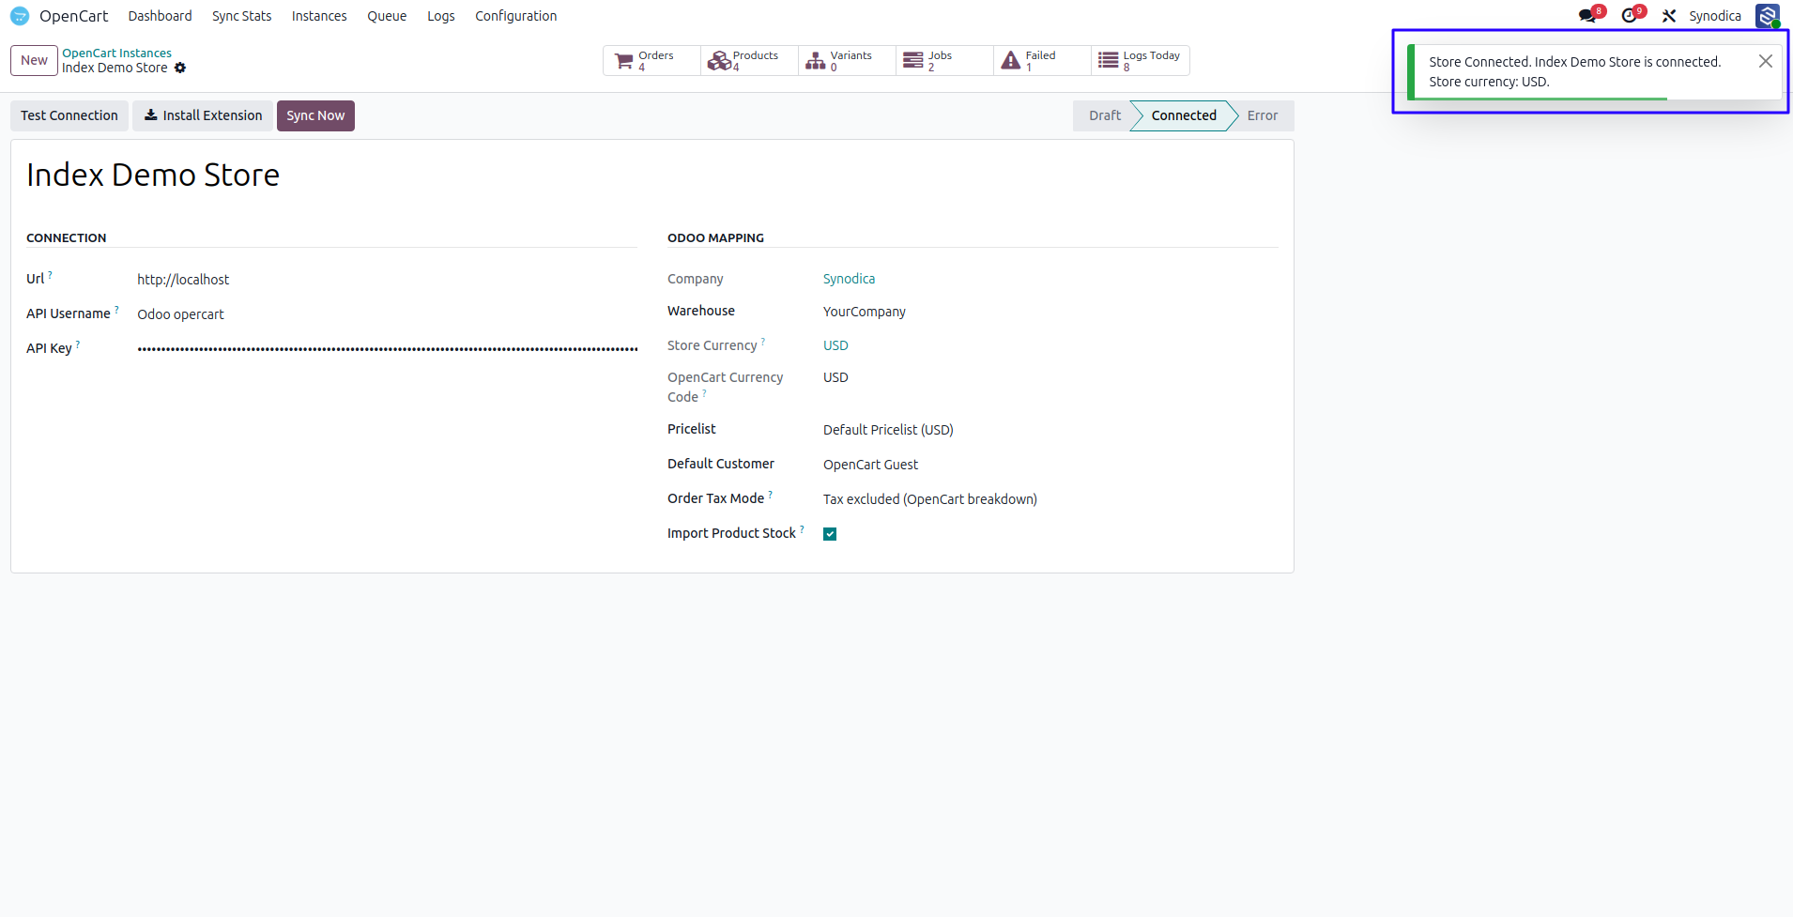Go to the Instances menu
The height and width of the screenshot is (917, 1793).
pos(319,16)
